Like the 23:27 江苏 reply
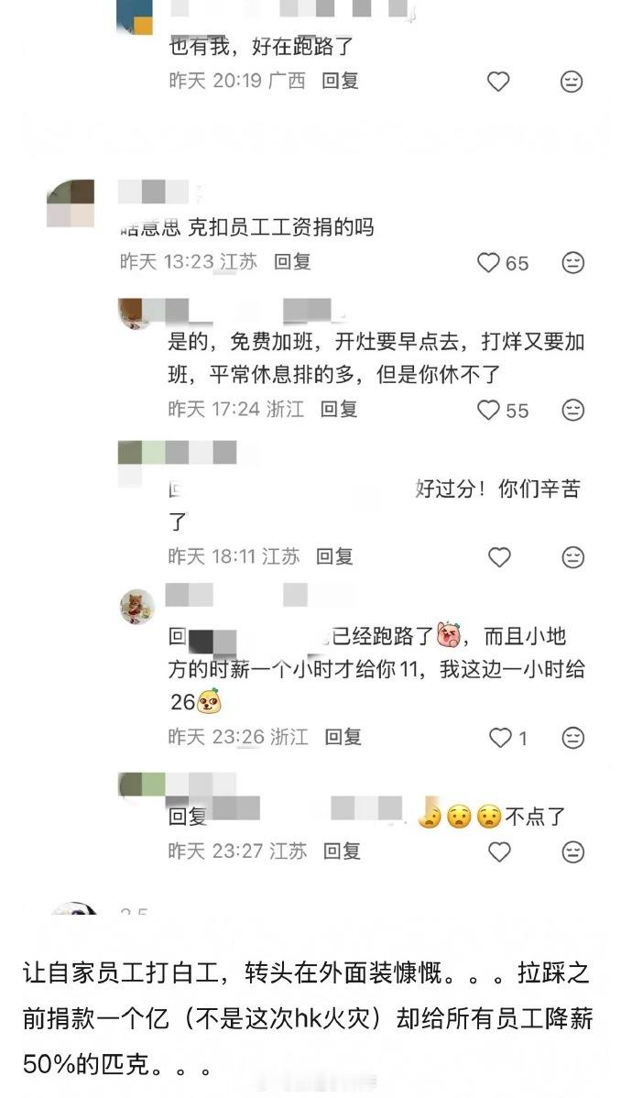The image size is (632, 1098). pyautogui.click(x=499, y=851)
